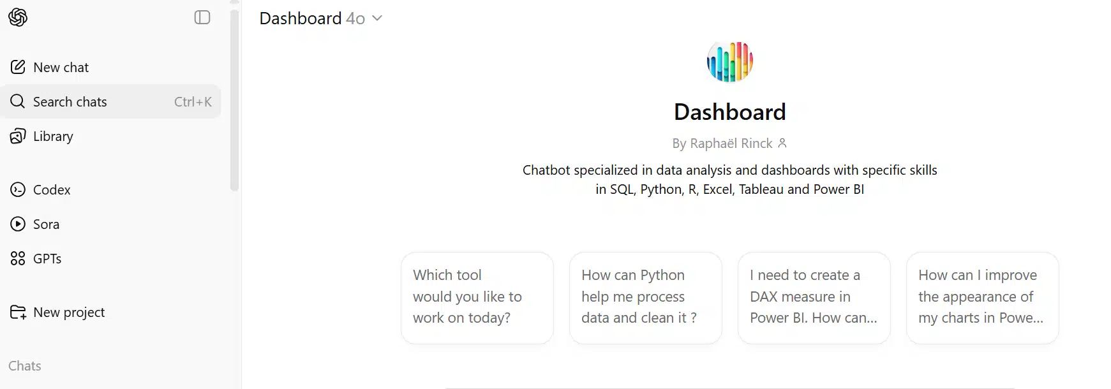Open the Library section

(x=53, y=136)
